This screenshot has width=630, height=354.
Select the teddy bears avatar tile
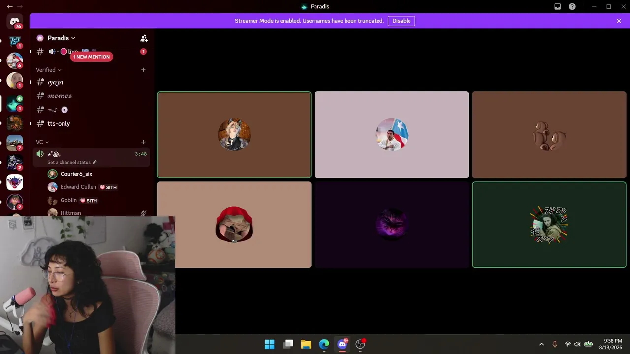549,135
